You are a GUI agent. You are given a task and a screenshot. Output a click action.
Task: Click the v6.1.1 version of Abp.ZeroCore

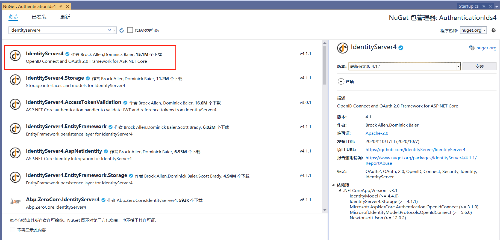click(x=305, y=200)
